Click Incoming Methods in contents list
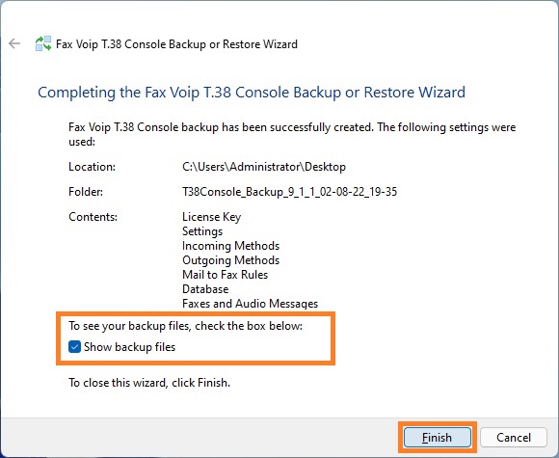The width and height of the screenshot is (559, 458). tap(230, 246)
